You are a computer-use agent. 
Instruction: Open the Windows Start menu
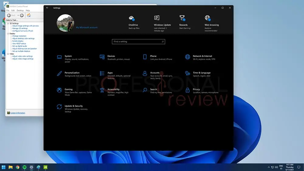click(3, 167)
